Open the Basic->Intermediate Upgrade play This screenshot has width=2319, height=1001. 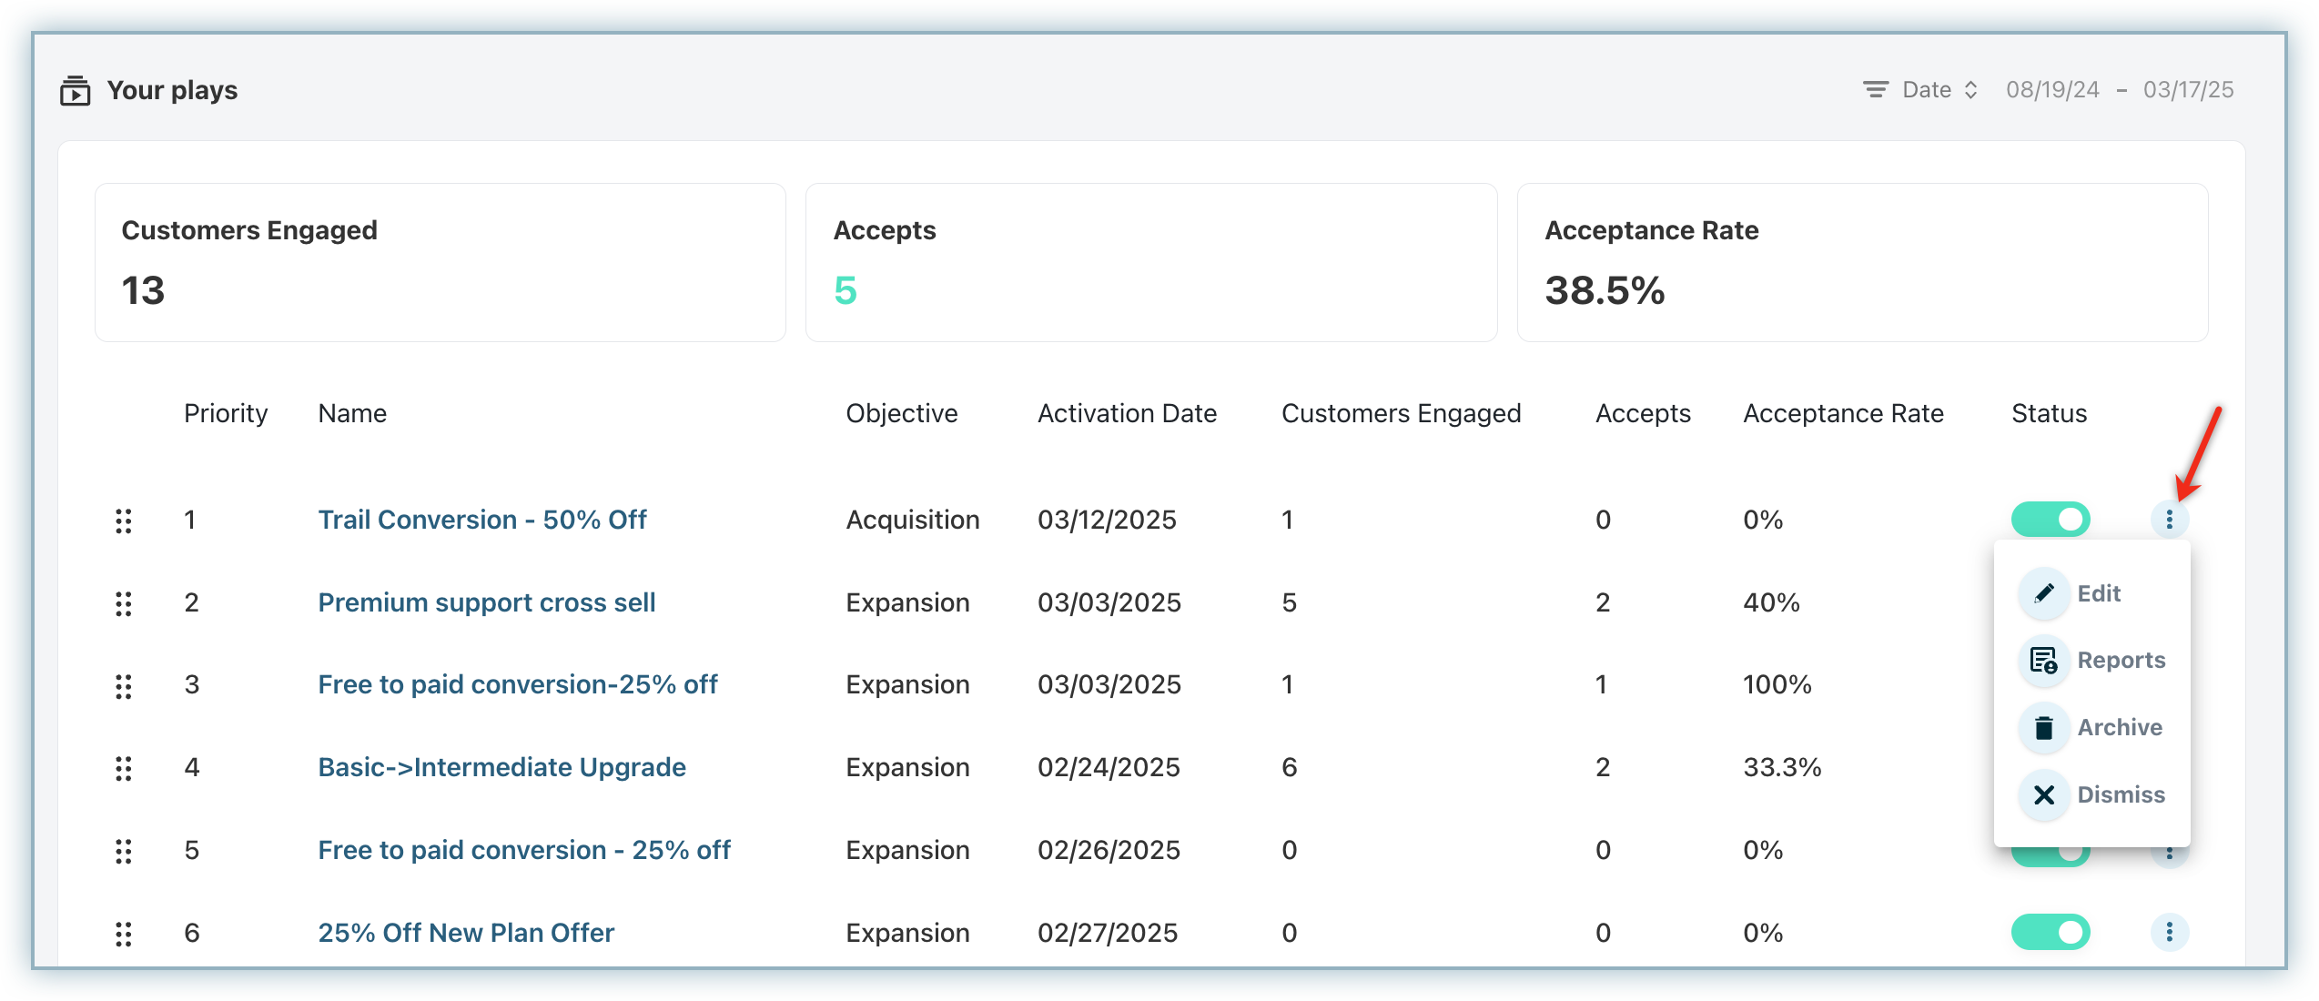click(x=501, y=768)
